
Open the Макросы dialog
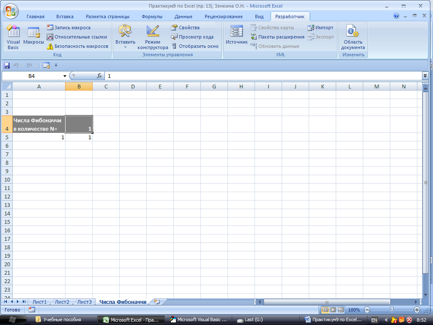click(x=33, y=36)
